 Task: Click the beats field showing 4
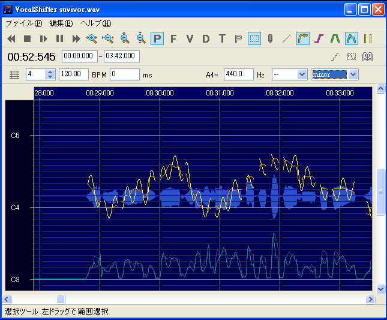coord(36,74)
